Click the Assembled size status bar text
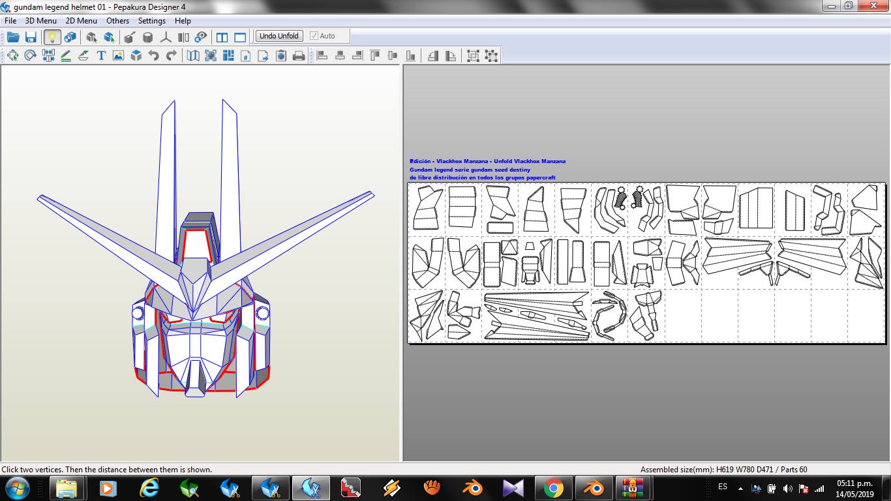Screen dimensions: 891x501 click(723, 469)
